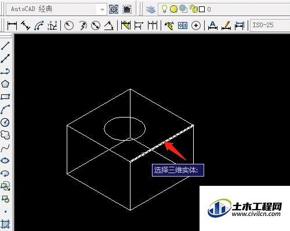The width and height of the screenshot is (290, 231).
Task: Activate the Polyline tool
Action: click(x=5, y=71)
